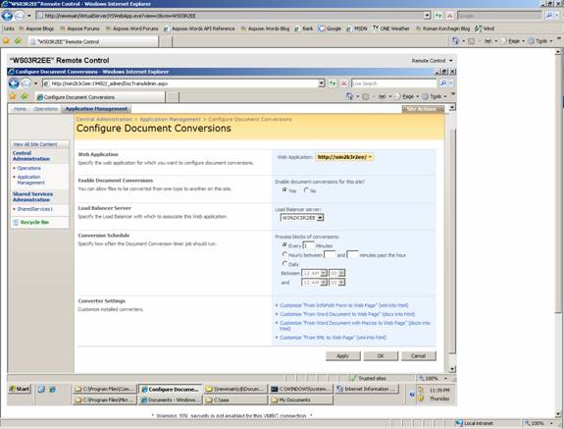Screen dimensions: 564x429
Task: Click remote Start button
Action: (20, 389)
